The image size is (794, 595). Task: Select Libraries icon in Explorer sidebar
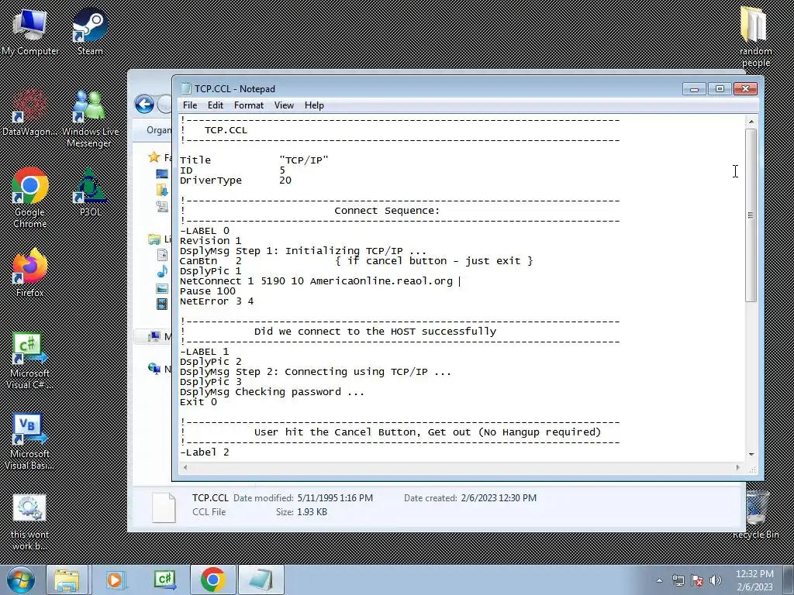154,239
